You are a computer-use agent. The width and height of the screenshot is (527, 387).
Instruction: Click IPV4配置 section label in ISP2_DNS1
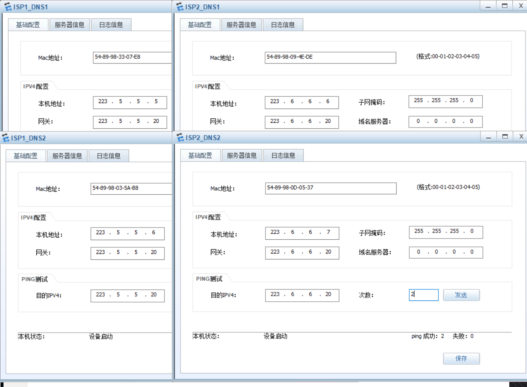pyautogui.click(x=208, y=86)
